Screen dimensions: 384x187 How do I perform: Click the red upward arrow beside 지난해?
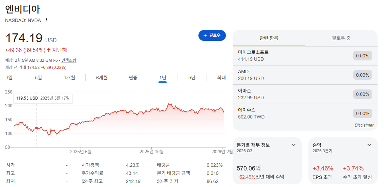click(49, 50)
